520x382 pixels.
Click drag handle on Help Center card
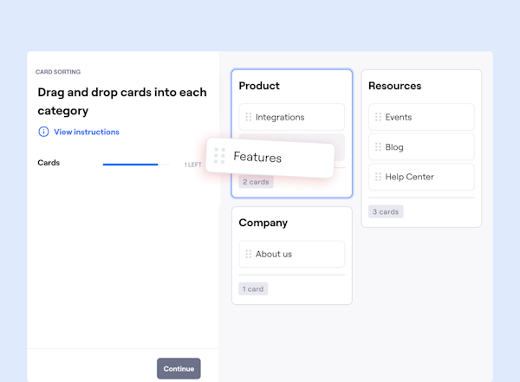(378, 177)
